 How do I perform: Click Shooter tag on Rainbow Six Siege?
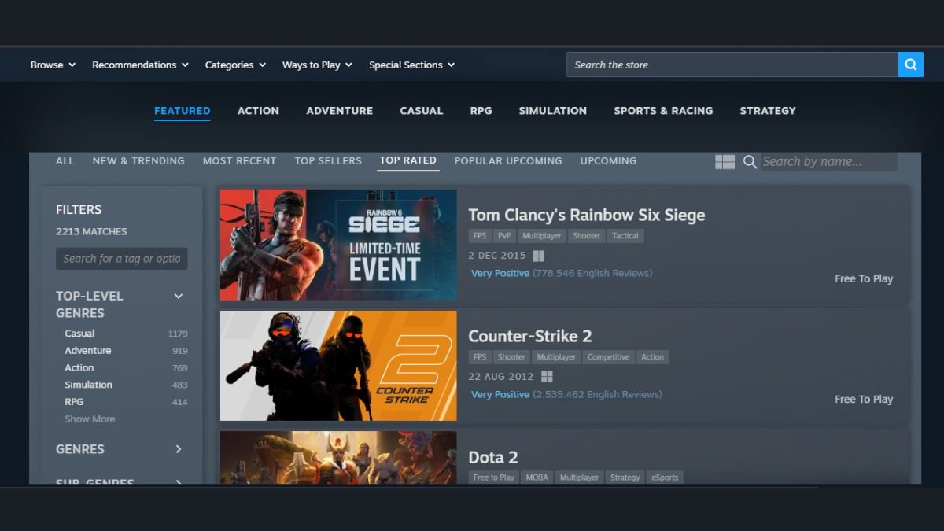tap(586, 236)
